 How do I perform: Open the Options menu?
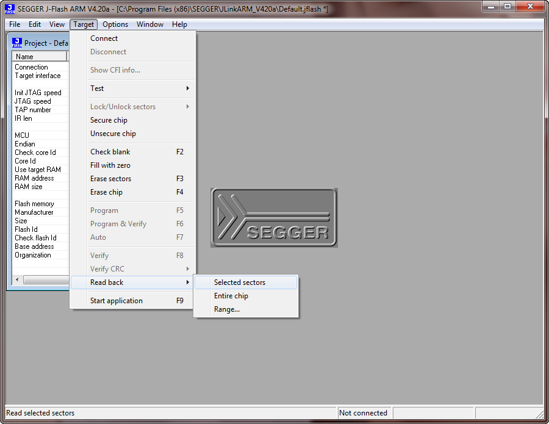115,24
